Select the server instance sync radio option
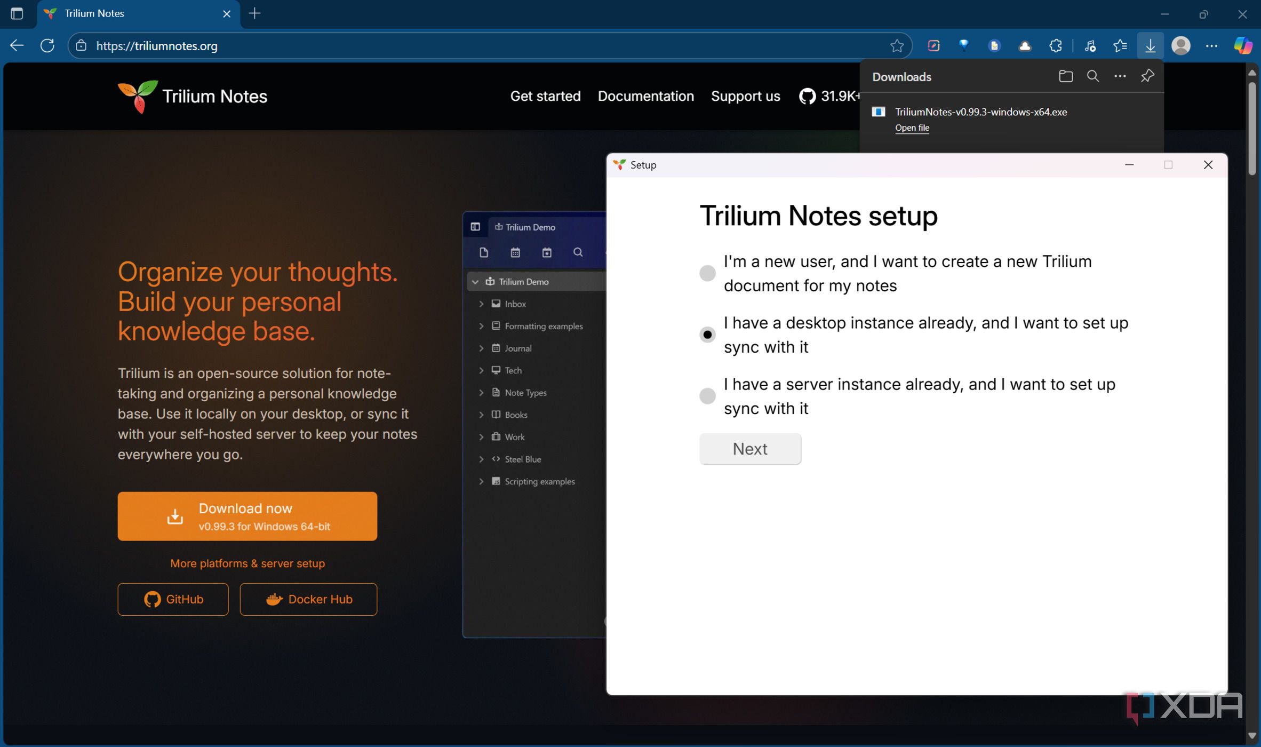This screenshot has width=1261, height=747. coord(707,396)
